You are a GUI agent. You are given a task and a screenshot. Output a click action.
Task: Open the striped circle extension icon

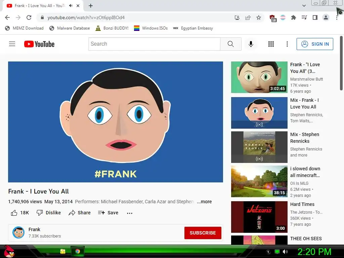[x=283, y=17]
